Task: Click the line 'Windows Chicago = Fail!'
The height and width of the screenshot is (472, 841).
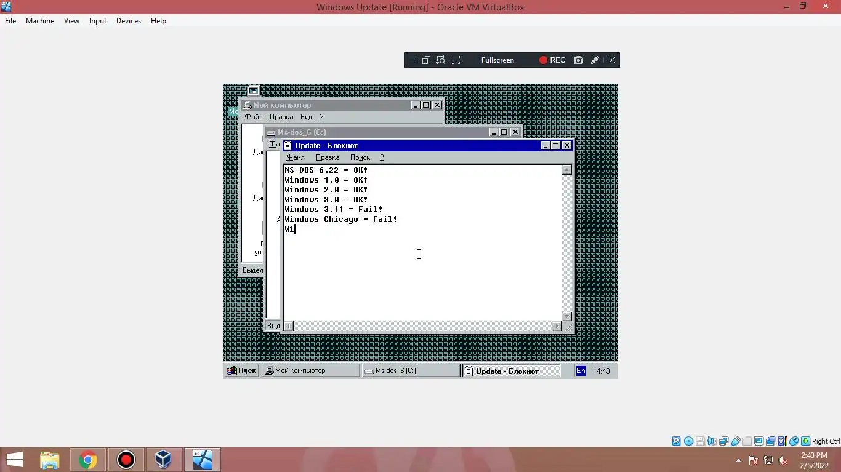Action: point(341,219)
